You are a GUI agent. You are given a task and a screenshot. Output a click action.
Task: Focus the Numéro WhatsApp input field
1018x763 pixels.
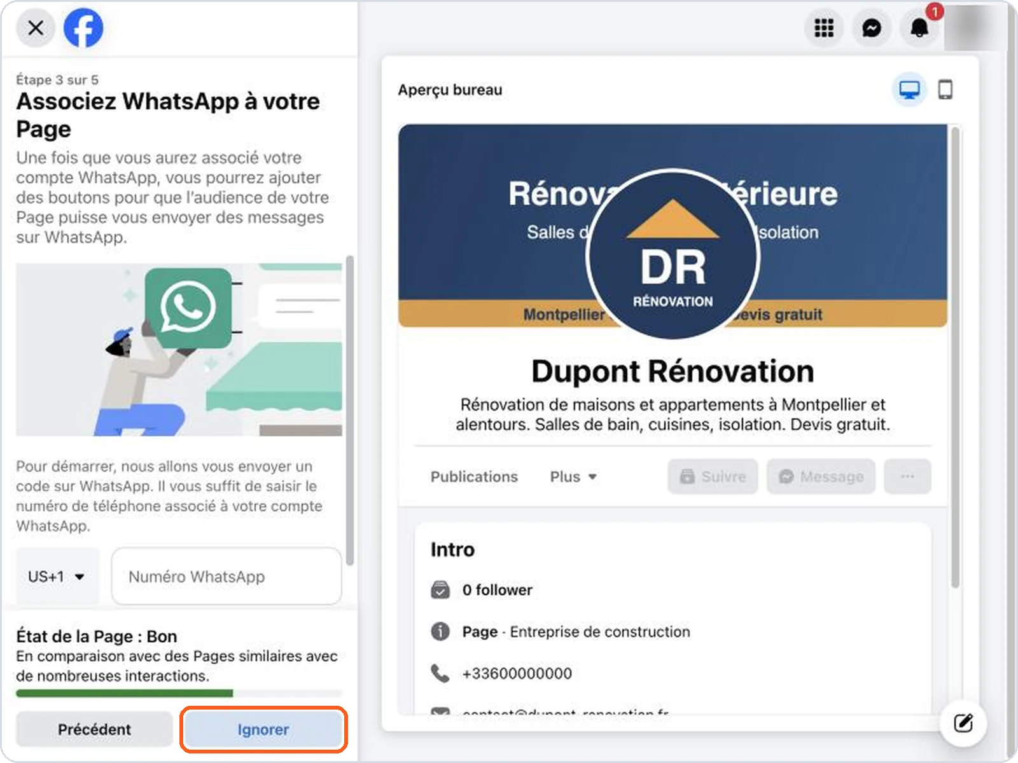227,577
